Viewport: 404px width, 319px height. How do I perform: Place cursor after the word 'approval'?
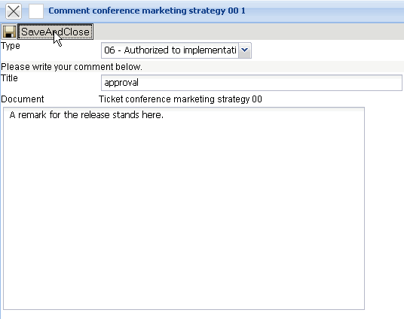pos(139,83)
